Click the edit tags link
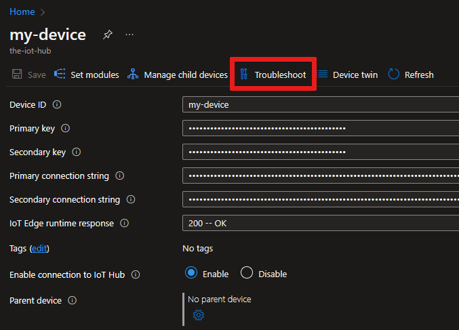This screenshot has width=459, height=330. click(39, 249)
